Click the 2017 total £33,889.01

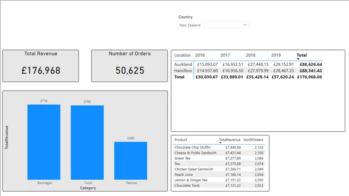coord(232,77)
